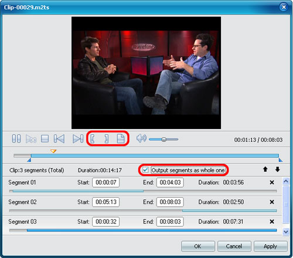The width and height of the screenshot is (293, 258).
Task: Delete Segment 01 with X icon
Action: (272, 182)
